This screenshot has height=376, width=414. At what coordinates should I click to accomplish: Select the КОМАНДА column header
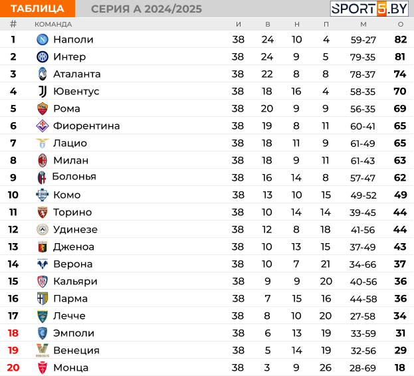[53, 25]
